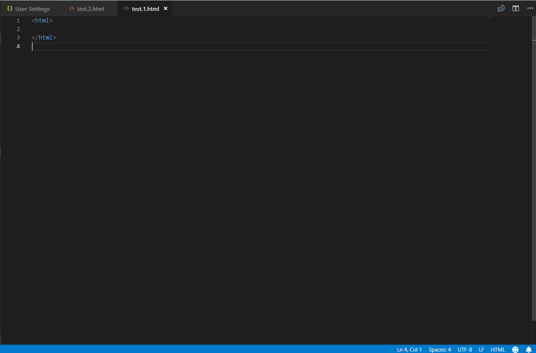Select the opening html tag on line 1
This screenshot has width=536, height=353.
click(42, 20)
